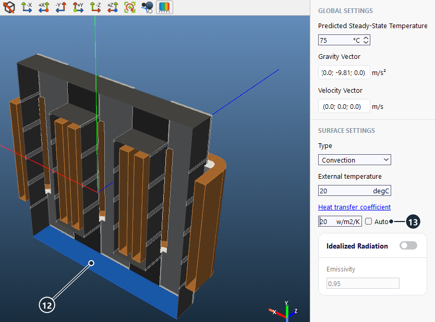Toggle the crossed-out cube perspective icon
This screenshot has height=322, width=435.
(x=9, y=7)
